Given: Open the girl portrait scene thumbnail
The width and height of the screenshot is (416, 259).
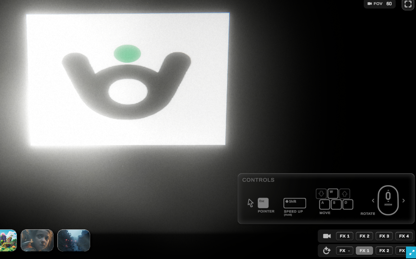Looking at the screenshot, I should tap(37, 240).
